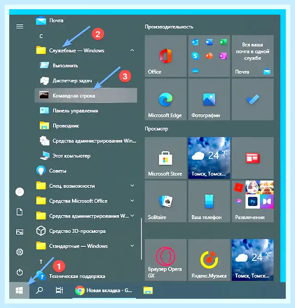
Task: Open the Развлечения tile group
Action: (253, 201)
